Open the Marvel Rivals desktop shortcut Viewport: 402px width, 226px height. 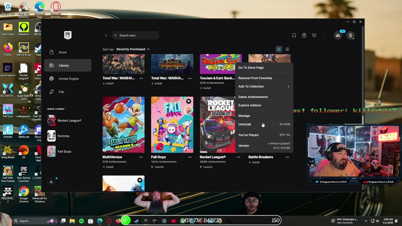tap(24, 50)
